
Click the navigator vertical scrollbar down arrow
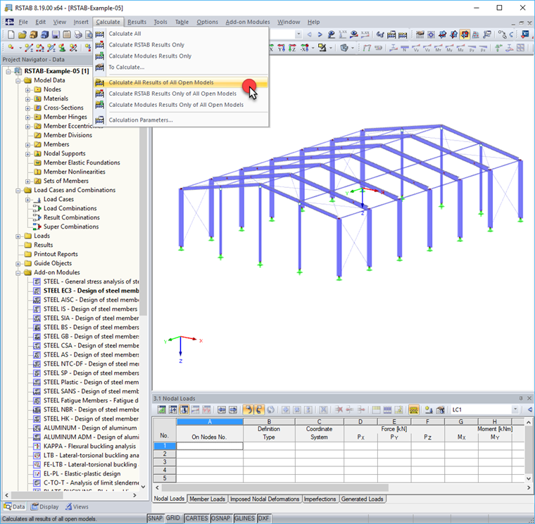tap(144, 487)
